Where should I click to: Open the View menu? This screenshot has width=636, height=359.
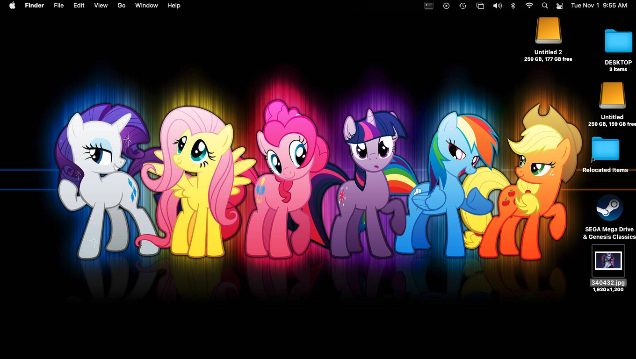tap(101, 6)
